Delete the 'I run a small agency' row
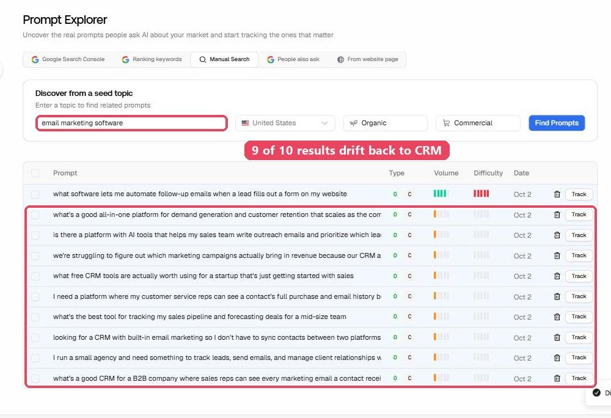The height and width of the screenshot is (418, 611). click(557, 358)
